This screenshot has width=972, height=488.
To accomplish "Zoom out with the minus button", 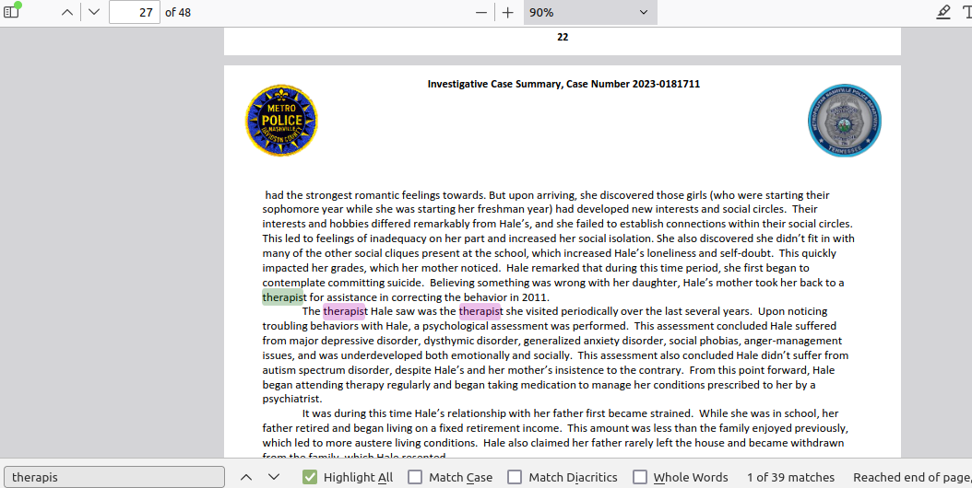I will 481,12.
